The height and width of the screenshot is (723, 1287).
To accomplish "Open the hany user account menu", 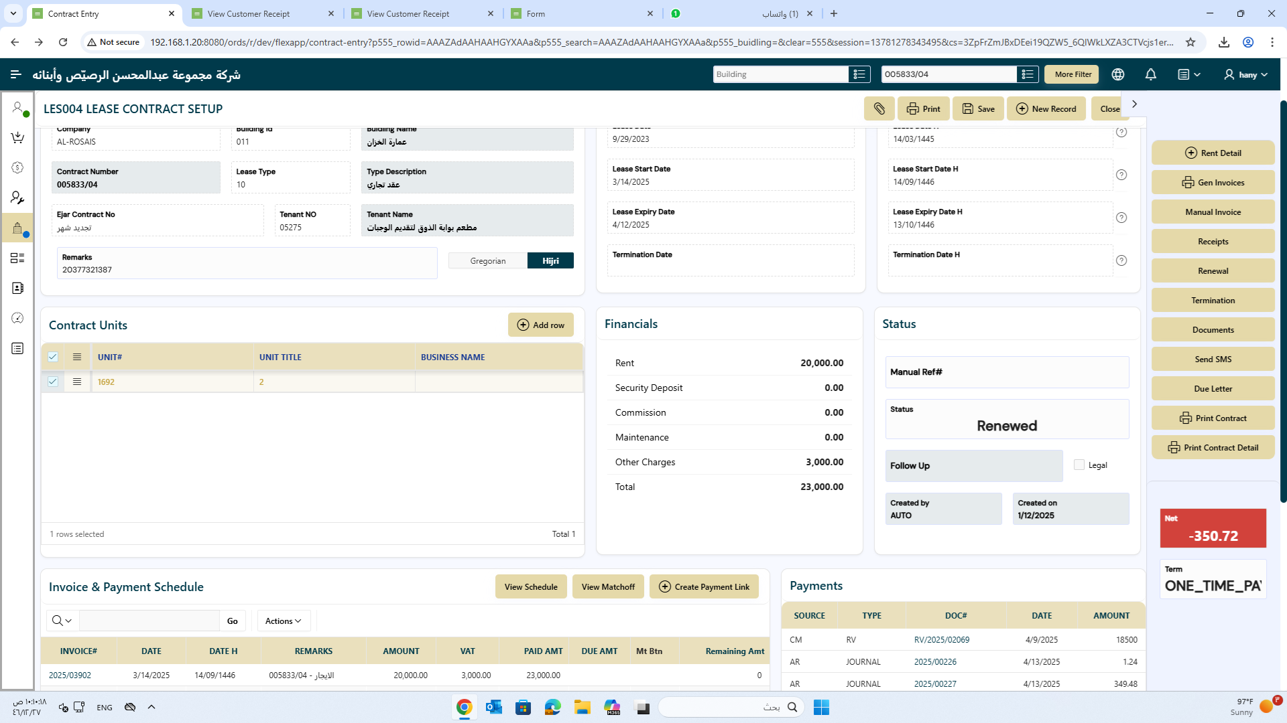I will (1246, 74).
